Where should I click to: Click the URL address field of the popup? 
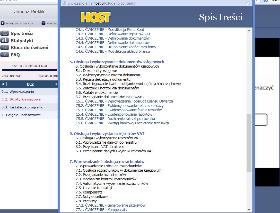(154, 3)
